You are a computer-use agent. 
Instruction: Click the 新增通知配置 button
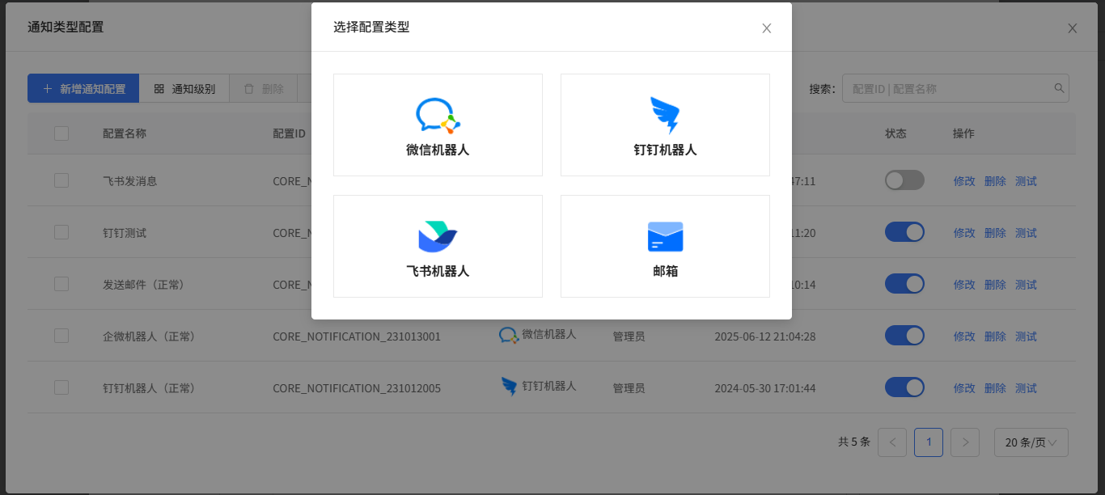[83, 89]
